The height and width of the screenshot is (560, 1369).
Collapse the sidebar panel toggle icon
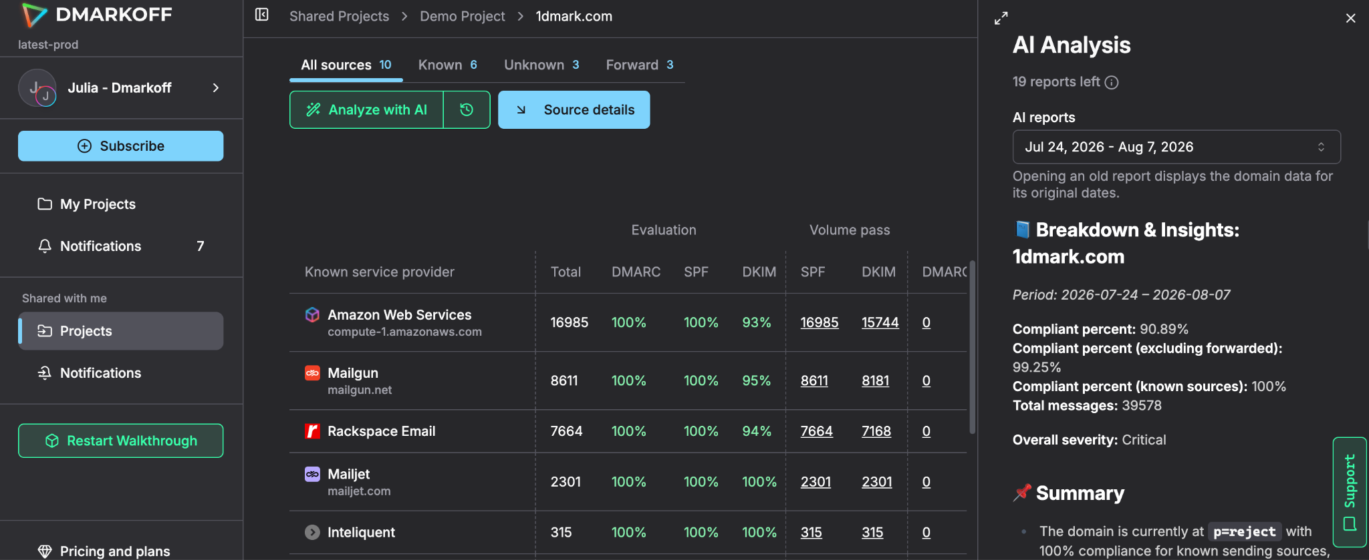pos(262,15)
